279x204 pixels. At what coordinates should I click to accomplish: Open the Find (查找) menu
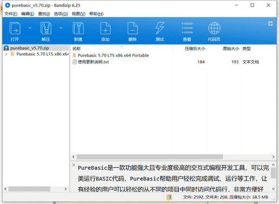click(x=44, y=14)
